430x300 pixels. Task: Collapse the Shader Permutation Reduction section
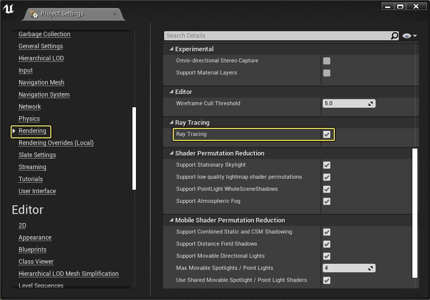172,154
